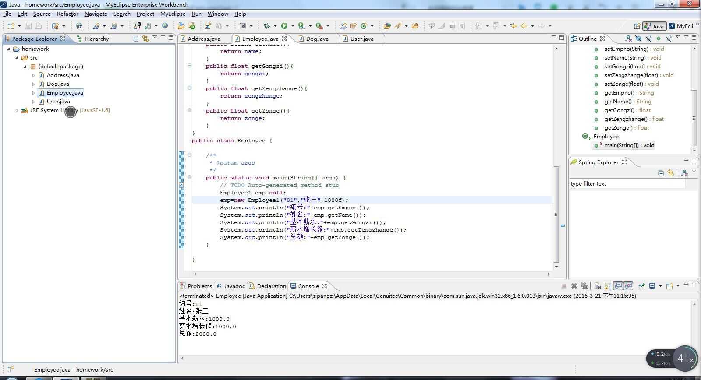Click Display Selected Console monitor icon
The height and width of the screenshot is (380, 701).
click(x=652, y=286)
